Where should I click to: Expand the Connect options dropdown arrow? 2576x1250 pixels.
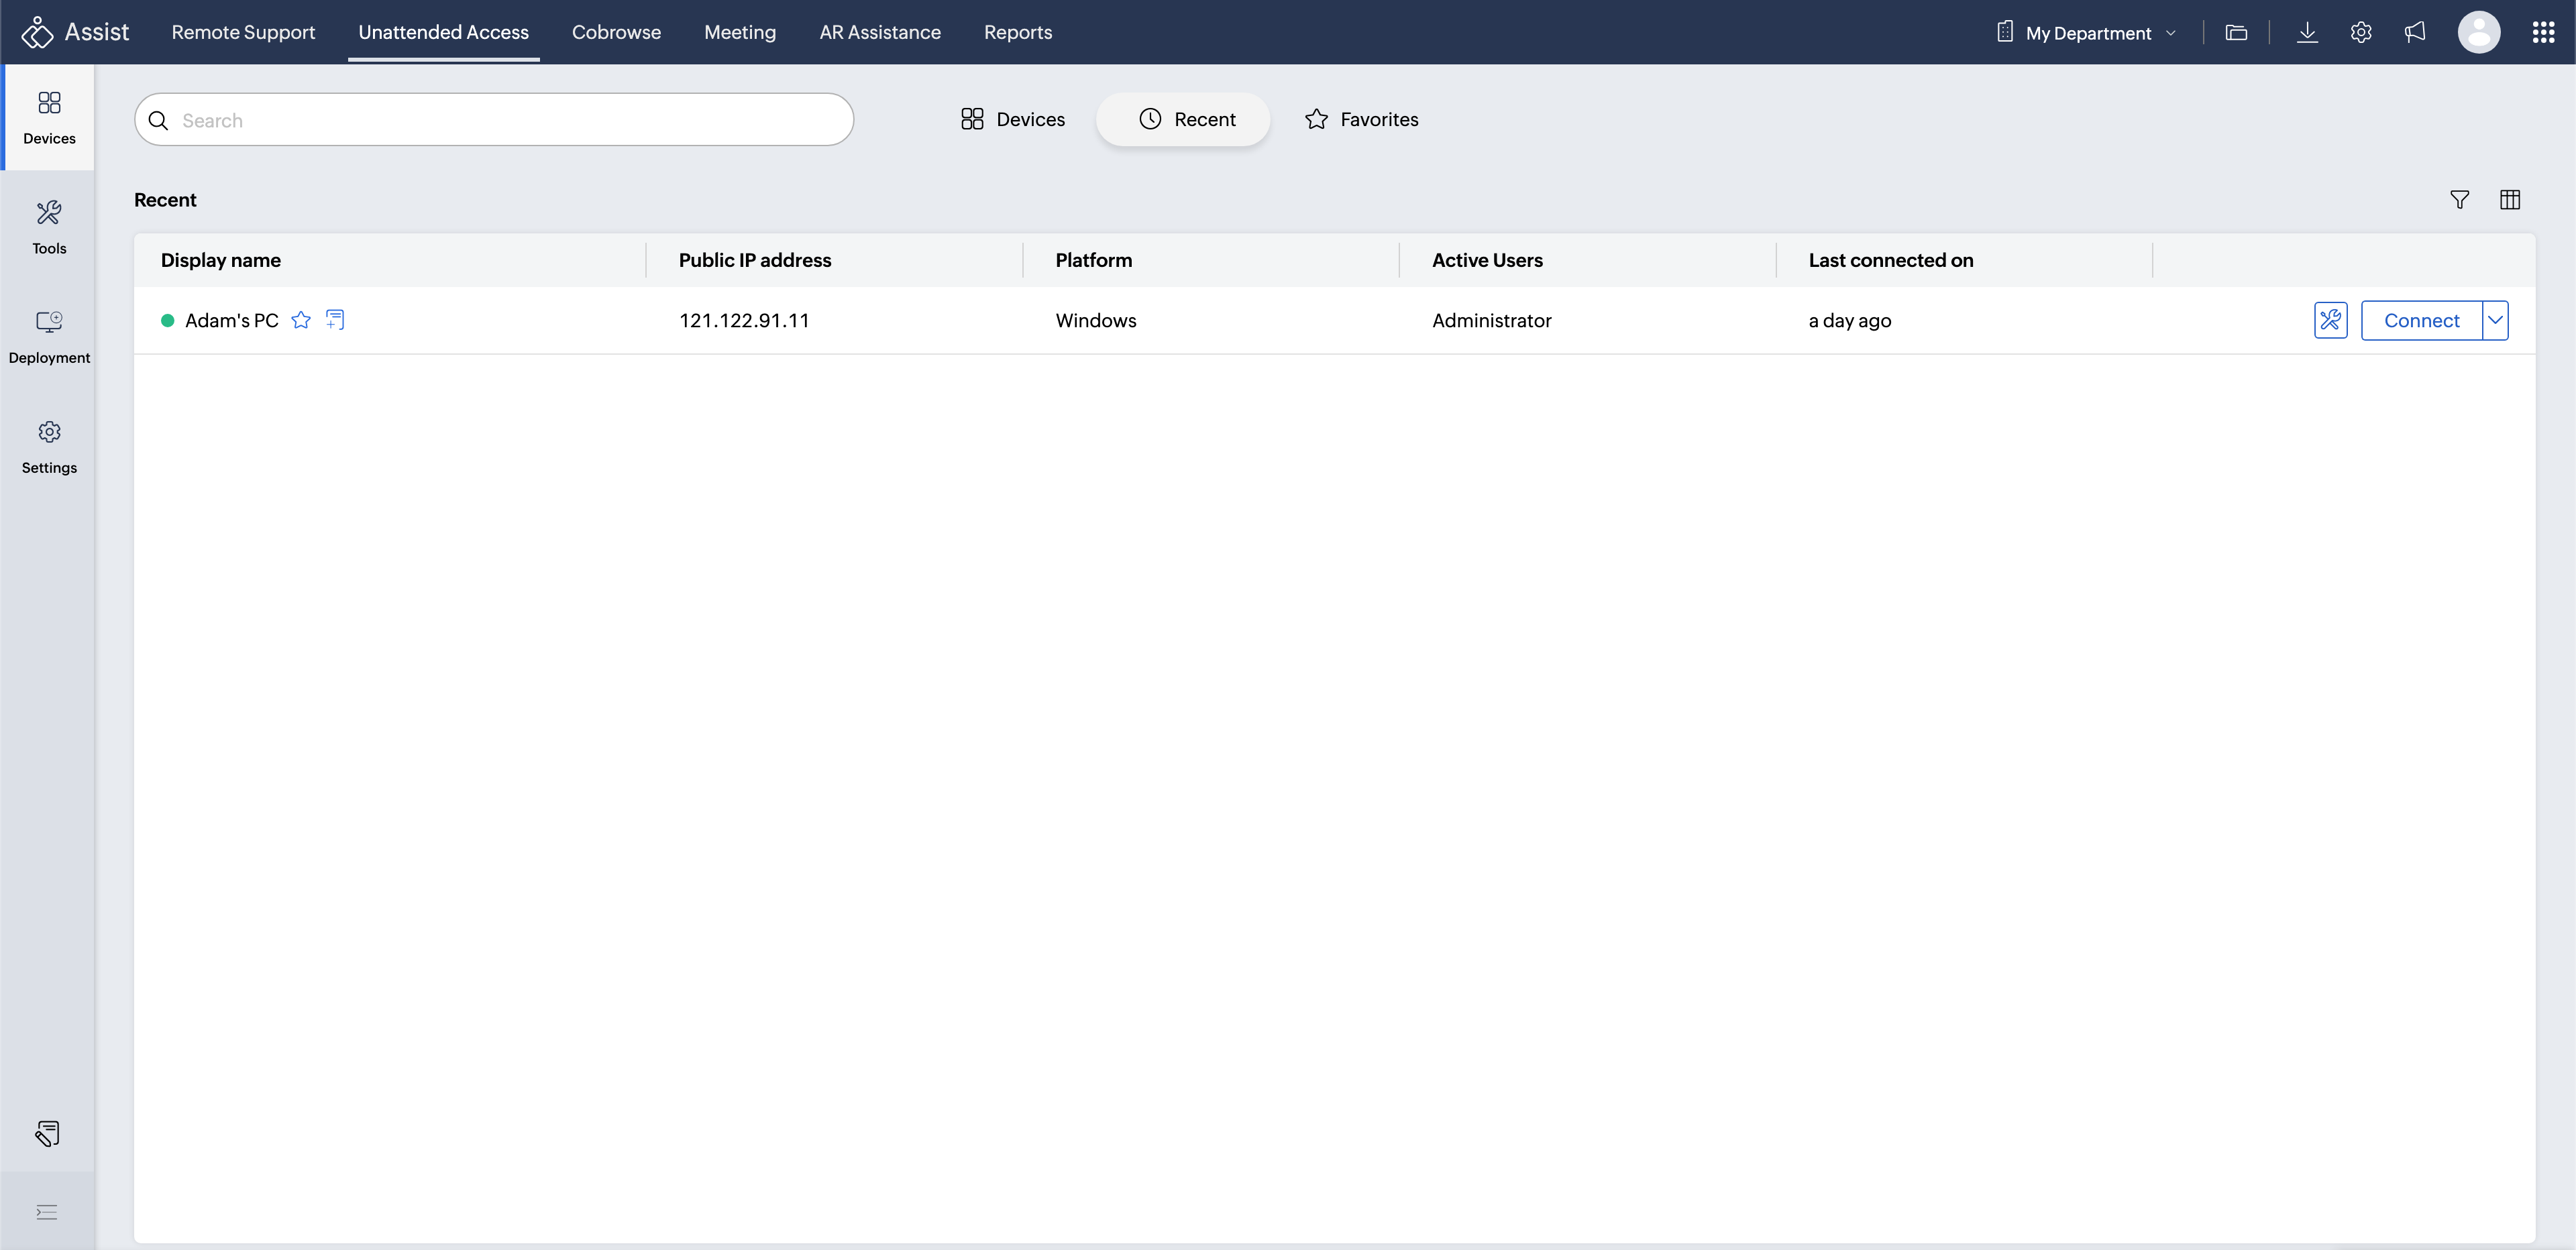2495,320
